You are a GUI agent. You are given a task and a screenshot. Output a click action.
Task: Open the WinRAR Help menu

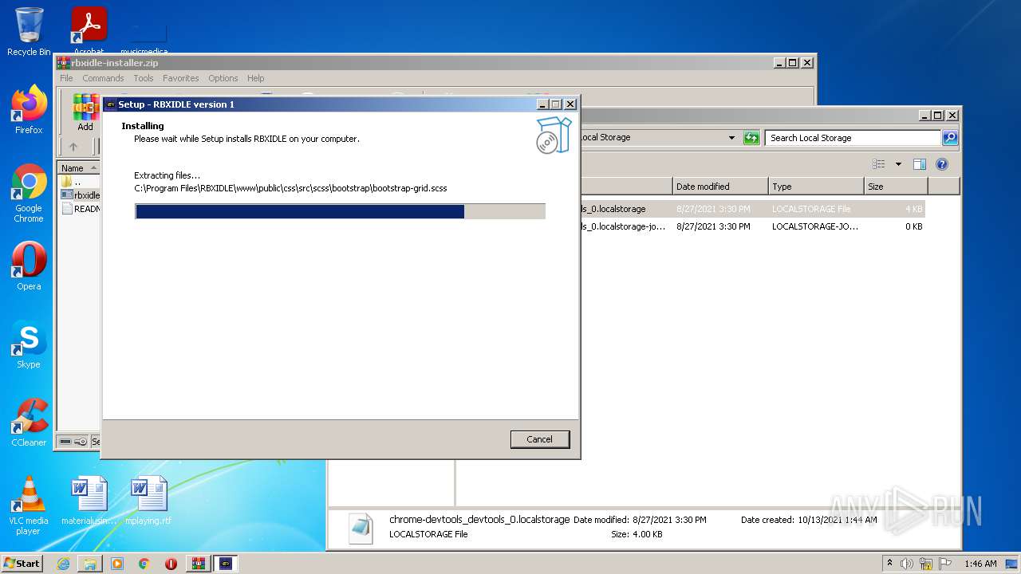pos(255,78)
